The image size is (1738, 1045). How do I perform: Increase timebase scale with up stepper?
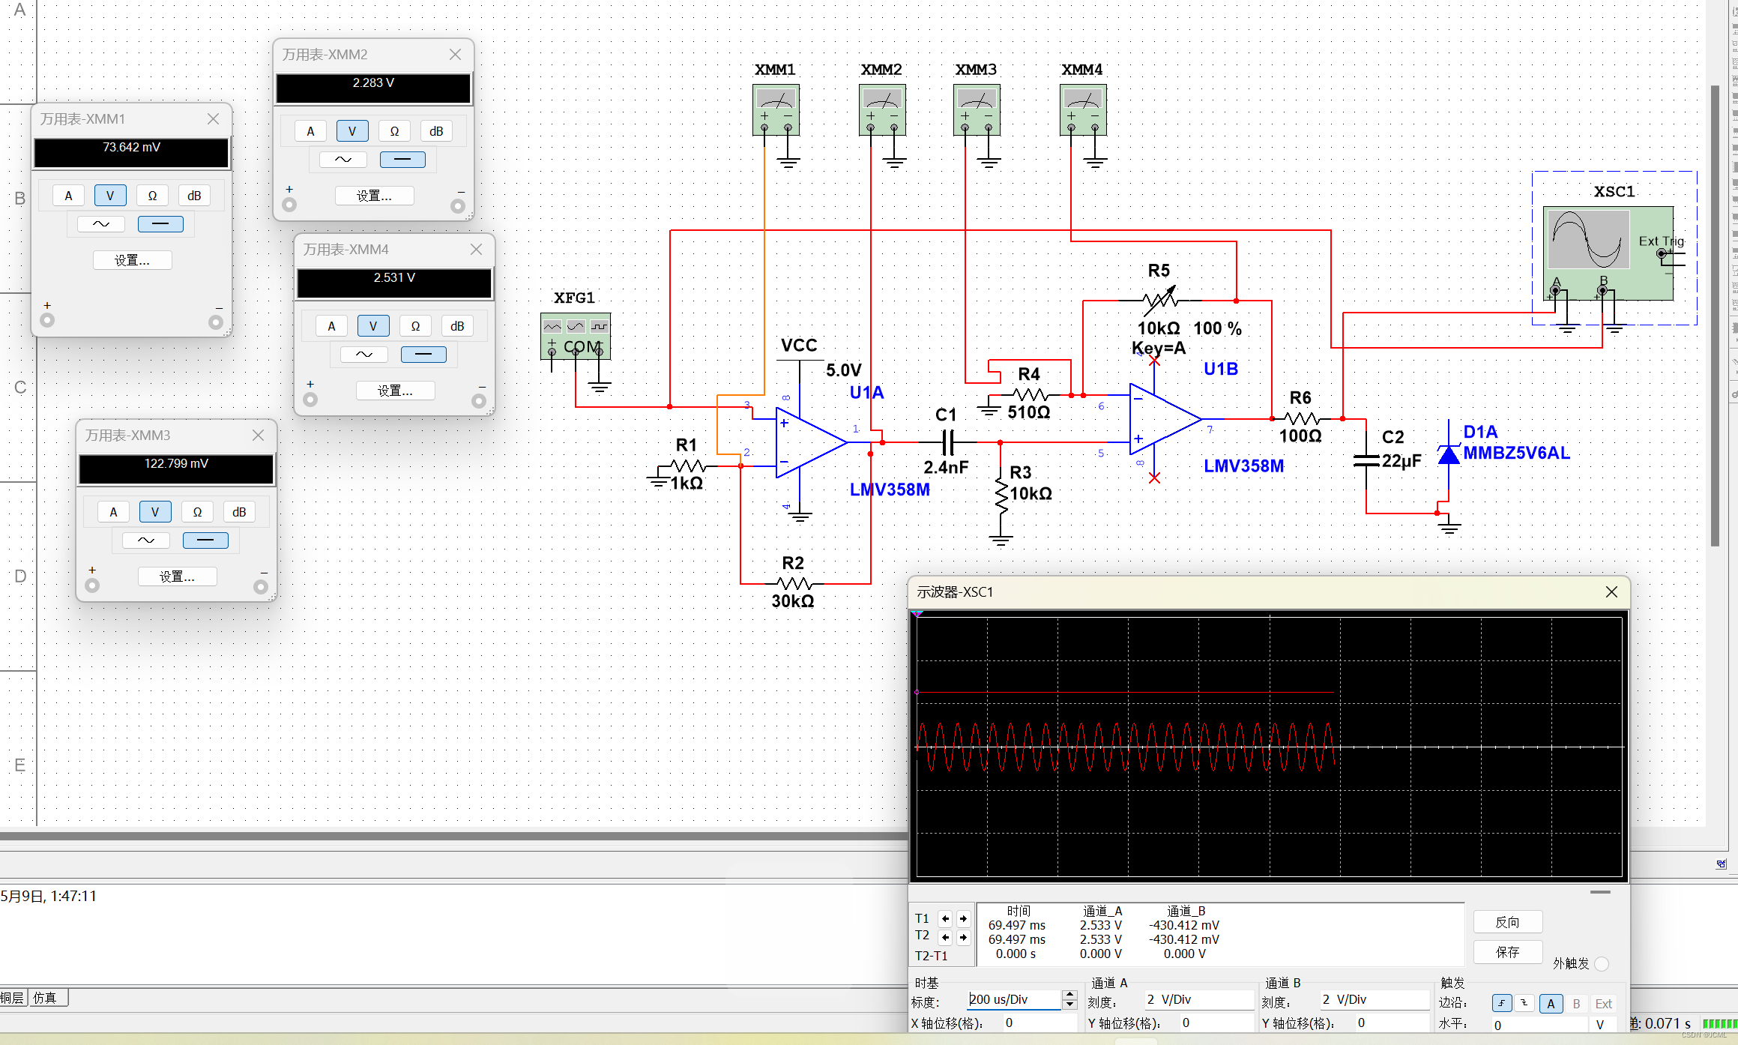[x=1069, y=995]
